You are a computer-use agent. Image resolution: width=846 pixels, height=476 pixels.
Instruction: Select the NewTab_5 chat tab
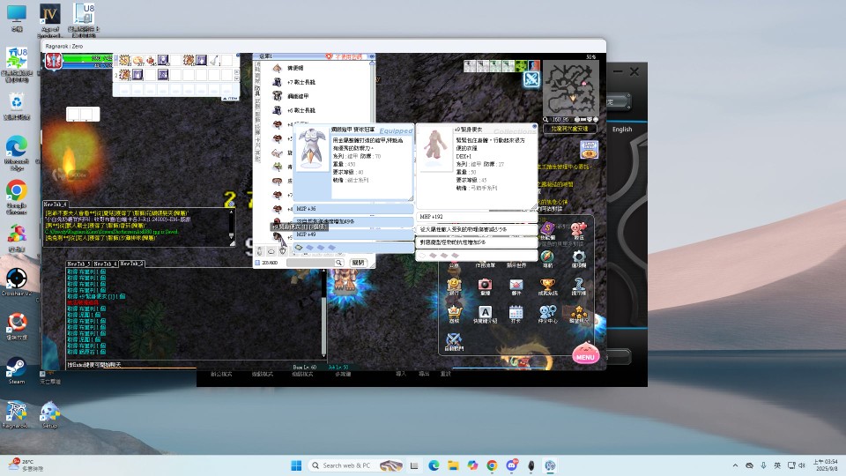click(x=78, y=264)
